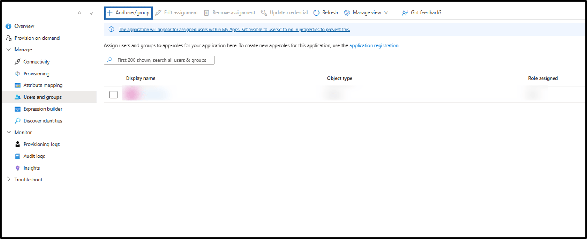This screenshot has height=239, width=587.
Task: Click the Connectivity plug icon
Action: [18, 62]
